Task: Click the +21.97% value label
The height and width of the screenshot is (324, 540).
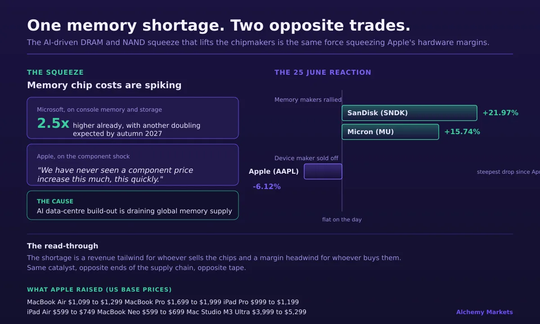Action: (500, 113)
